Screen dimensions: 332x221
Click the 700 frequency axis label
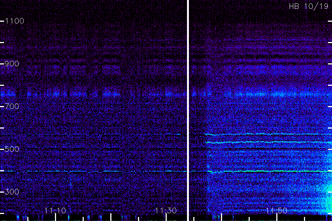click(x=12, y=106)
